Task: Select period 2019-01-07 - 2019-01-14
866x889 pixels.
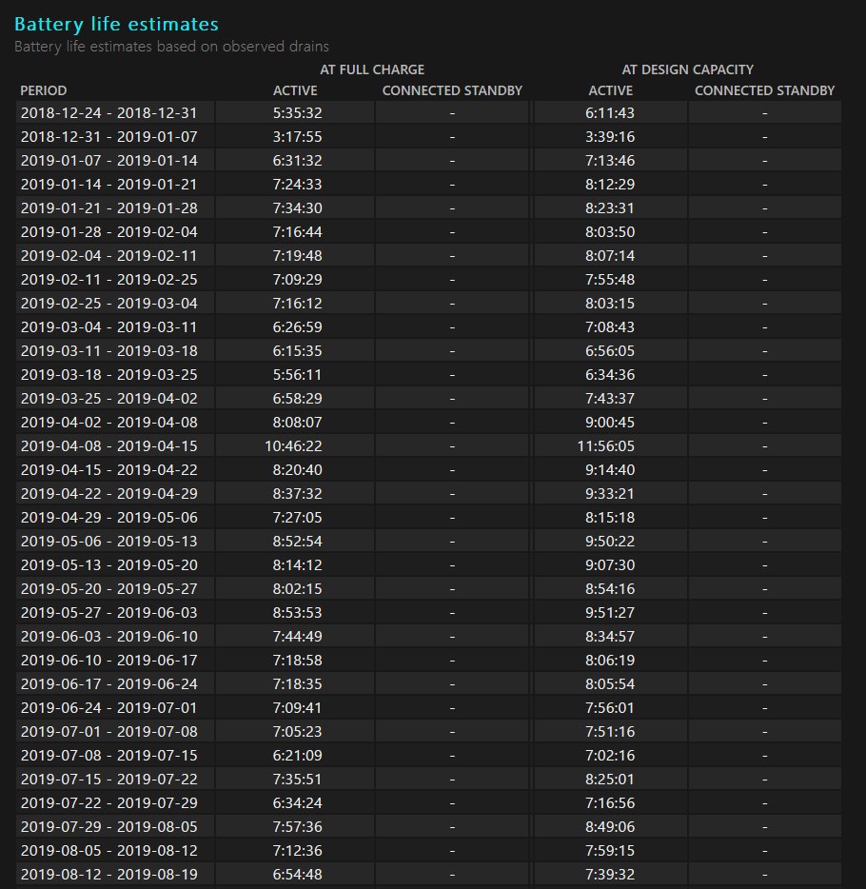Action: (108, 161)
